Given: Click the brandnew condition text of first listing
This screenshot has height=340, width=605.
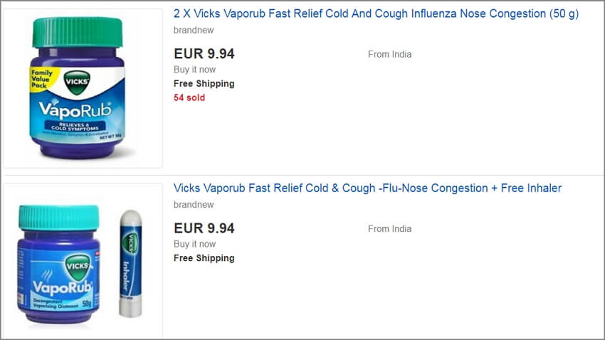Looking at the screenshot, I should [x=194, y=30].
